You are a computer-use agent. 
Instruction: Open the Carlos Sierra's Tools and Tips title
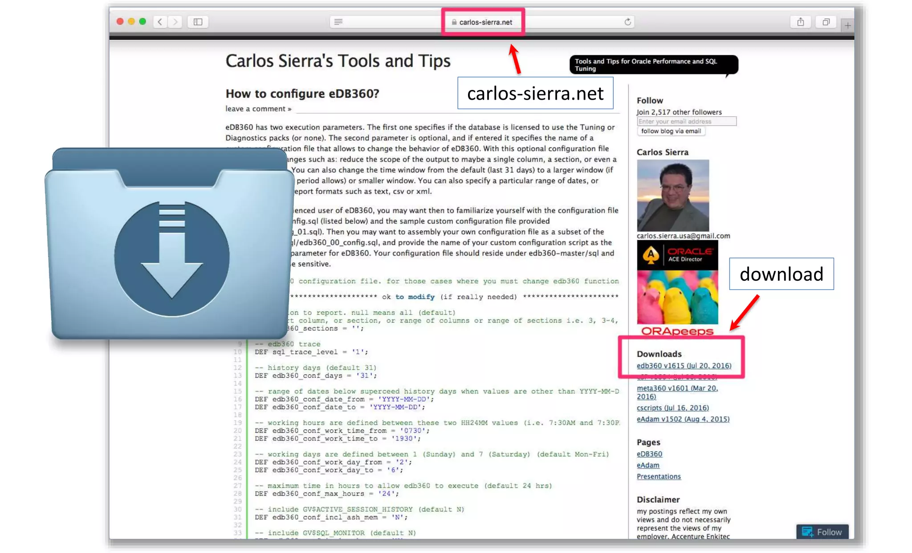[338, 61]
